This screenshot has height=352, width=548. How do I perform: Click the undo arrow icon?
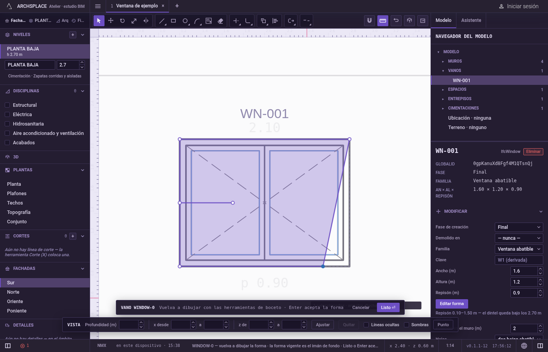[396, 21]
